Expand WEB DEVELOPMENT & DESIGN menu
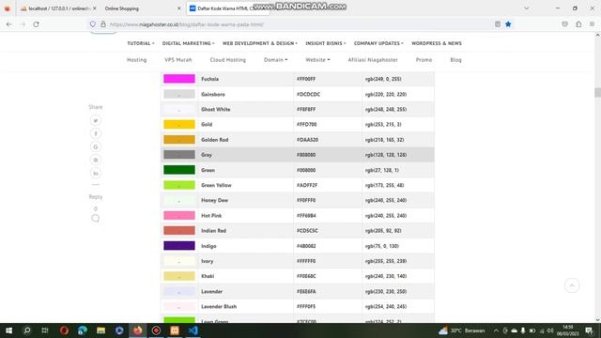601x338 pixels. (x=260, y=43)
